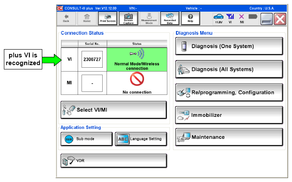Open Diagnosis (One System)
The width and height of the screenshot is (292, 182).
coord(229,46)
